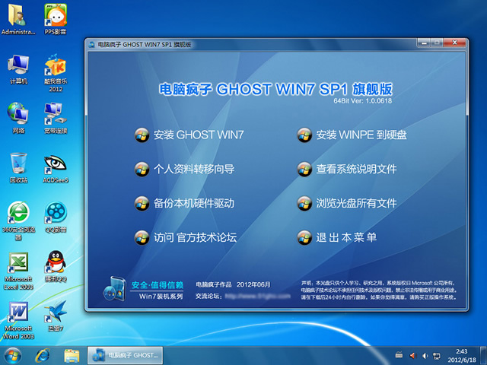The height and width of the screenshot is (365, 487).
Task: Click the orb beside 访问 官方技术论坛
Action: 142,237
